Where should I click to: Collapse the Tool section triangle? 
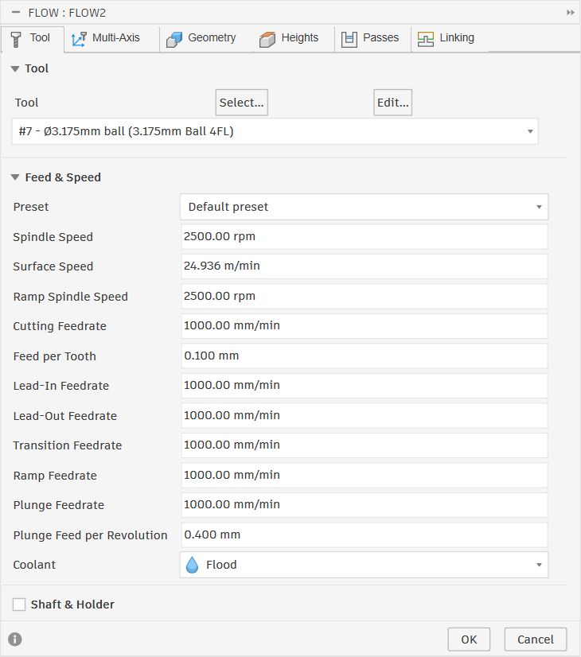click(x=15, y=68)
